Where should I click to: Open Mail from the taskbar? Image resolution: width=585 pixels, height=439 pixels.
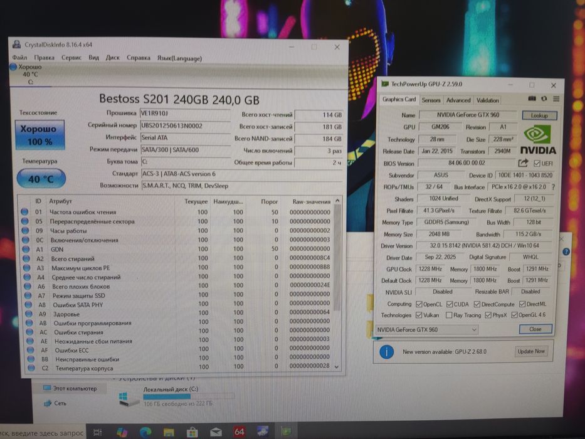click(x=216, y=432)
